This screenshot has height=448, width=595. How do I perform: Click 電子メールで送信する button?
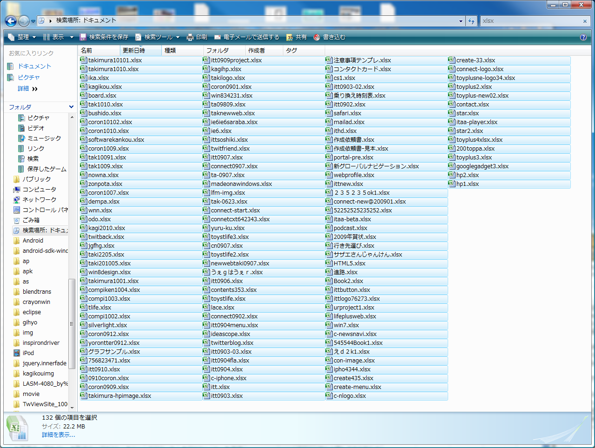pyautogui.click(x=247, y=37)
